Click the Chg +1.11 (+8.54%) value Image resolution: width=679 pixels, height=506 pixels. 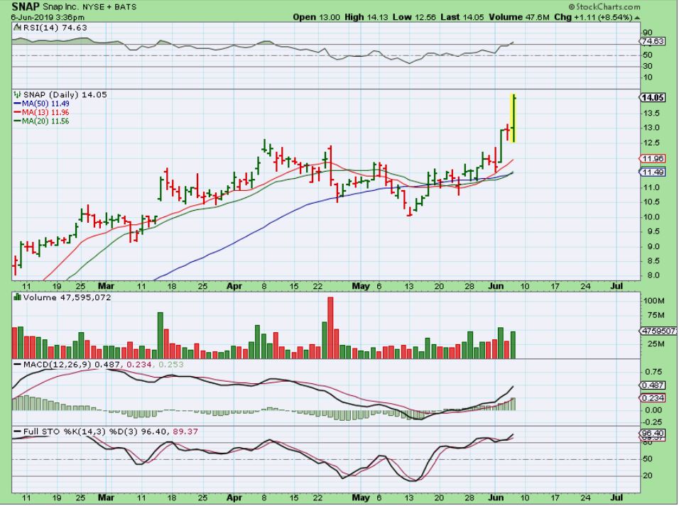pyautogui.click(x=593, y=17)
